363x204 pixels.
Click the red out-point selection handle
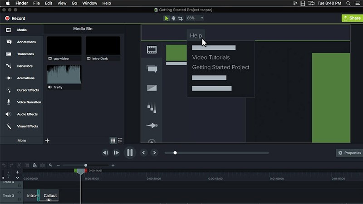click(x=86, y=171)
